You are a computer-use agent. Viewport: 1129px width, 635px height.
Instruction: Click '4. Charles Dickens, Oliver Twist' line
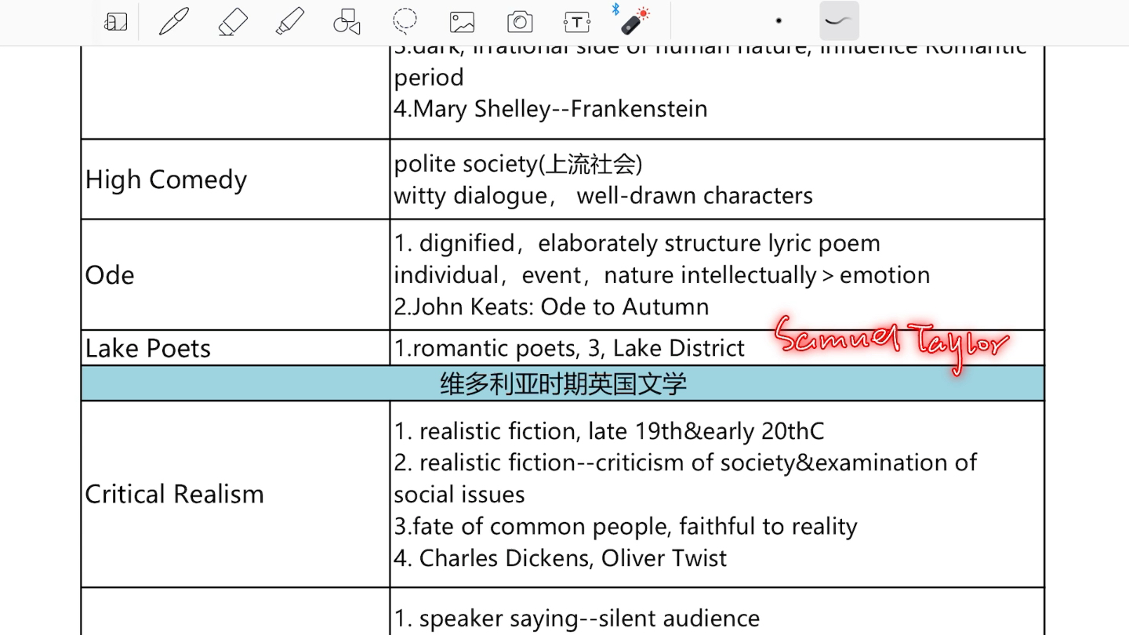point(561,558)
